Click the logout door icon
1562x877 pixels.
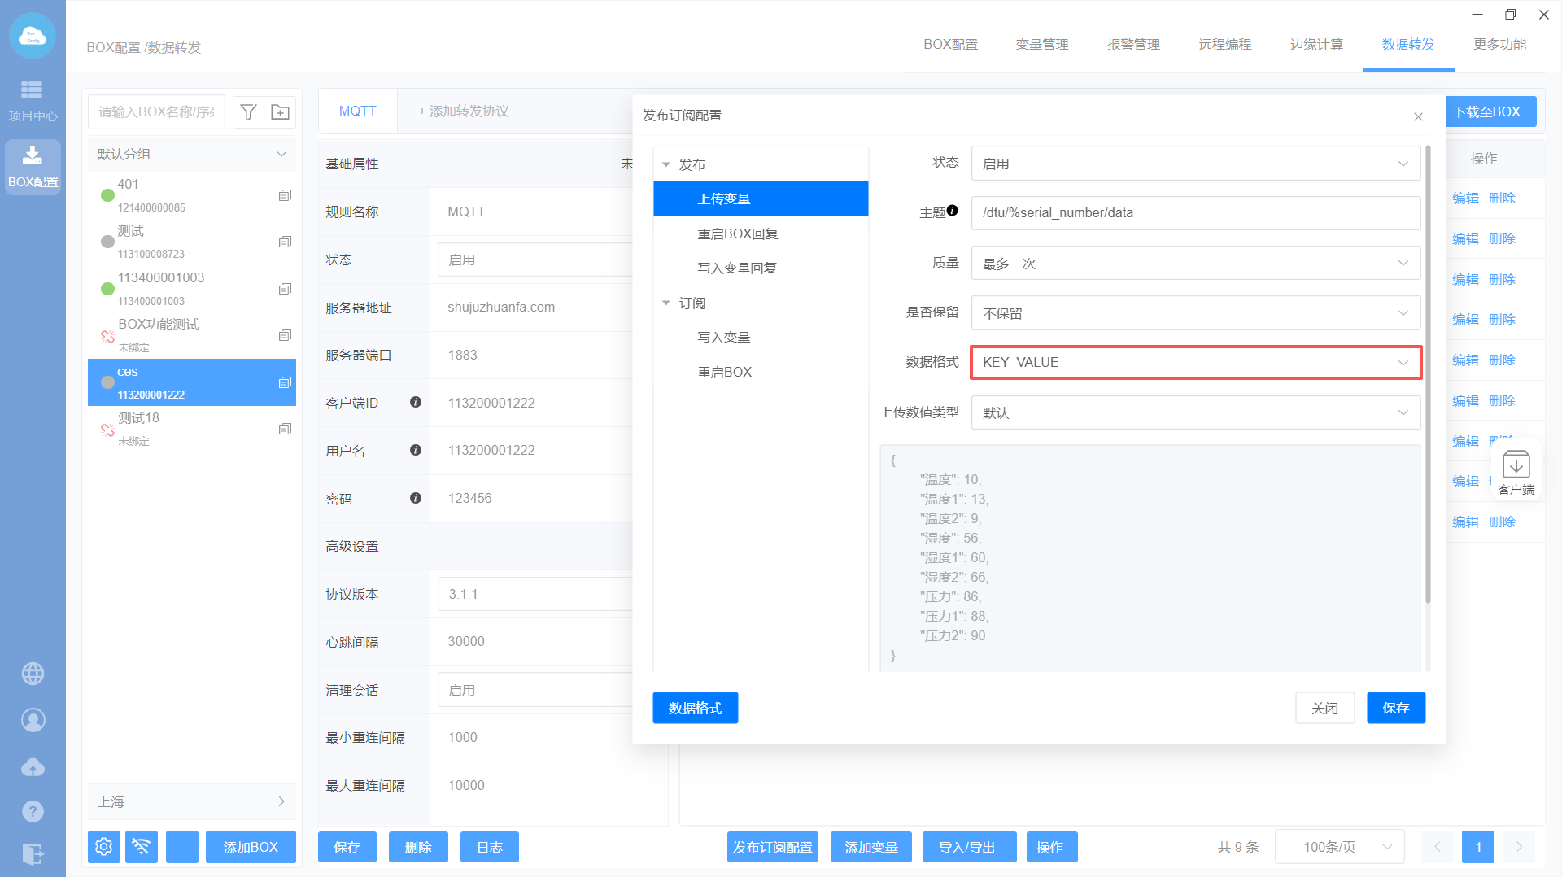click(x=33, y=853)
